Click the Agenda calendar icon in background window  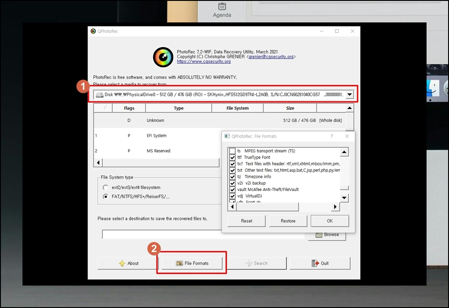[222, 6]
